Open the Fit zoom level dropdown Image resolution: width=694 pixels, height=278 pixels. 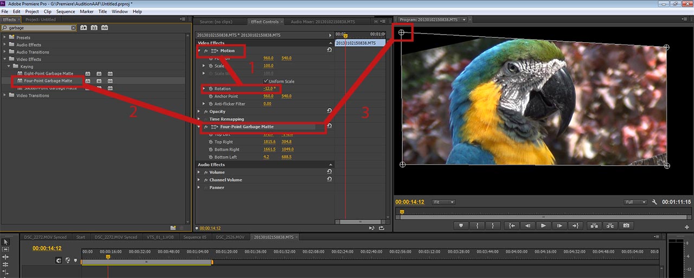coord(443,202)
